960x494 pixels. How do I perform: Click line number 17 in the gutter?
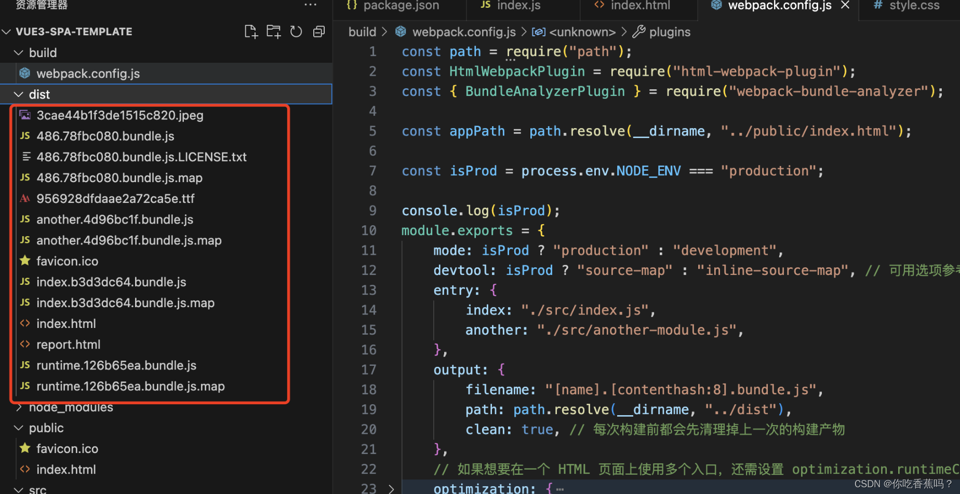coord(369,369)
